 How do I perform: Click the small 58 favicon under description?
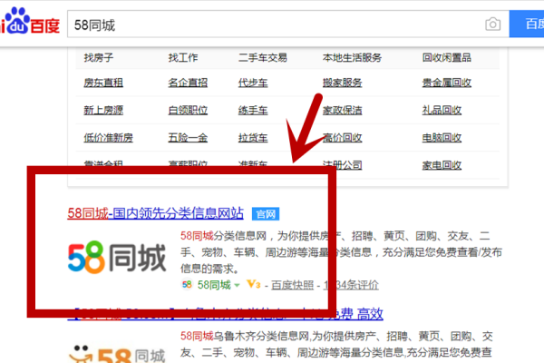tap(187, 285)
